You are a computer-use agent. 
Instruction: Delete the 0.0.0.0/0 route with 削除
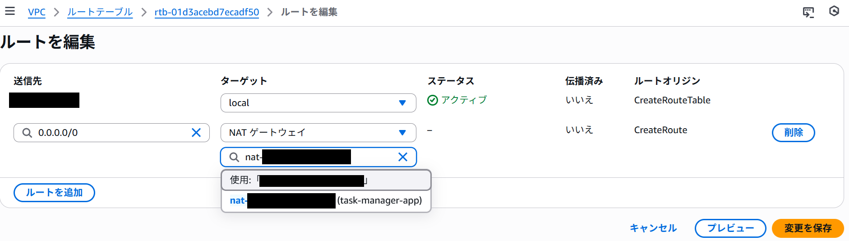pyautogui.click(x=794, y=133)
